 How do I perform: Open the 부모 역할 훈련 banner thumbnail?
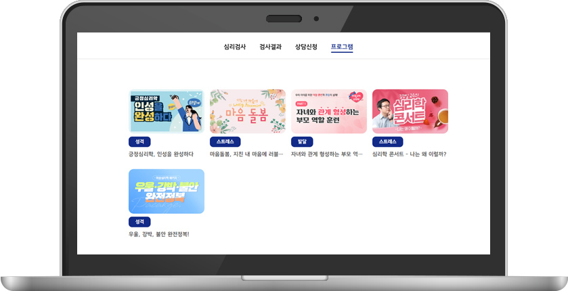(329, 112)
